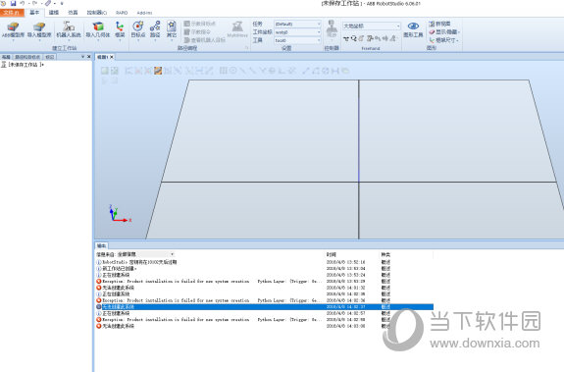Click the 导入几何体 import geometry icon
The image size is (564, 372).
(x=98, y=30)
